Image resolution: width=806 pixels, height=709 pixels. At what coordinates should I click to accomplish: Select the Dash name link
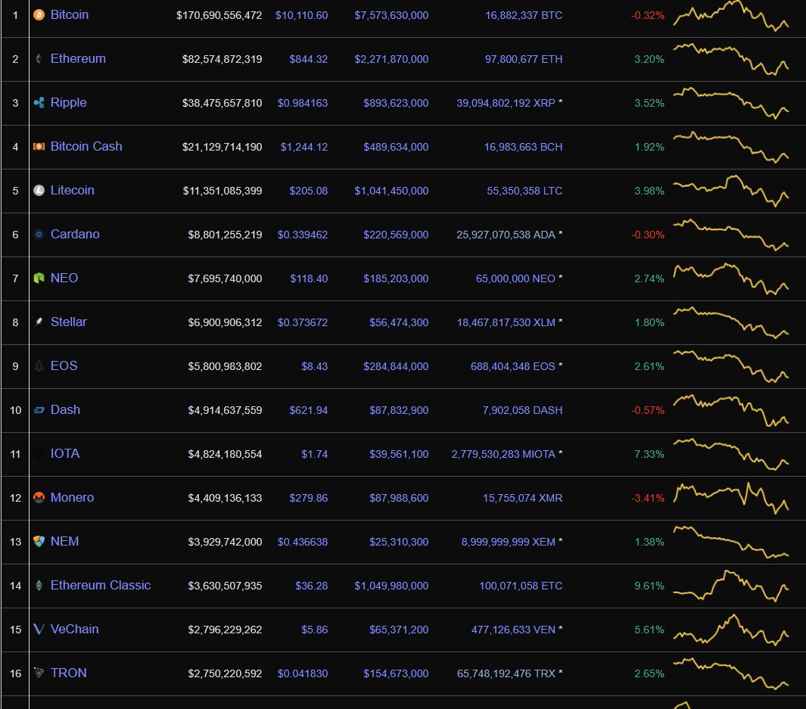[65, 410]
